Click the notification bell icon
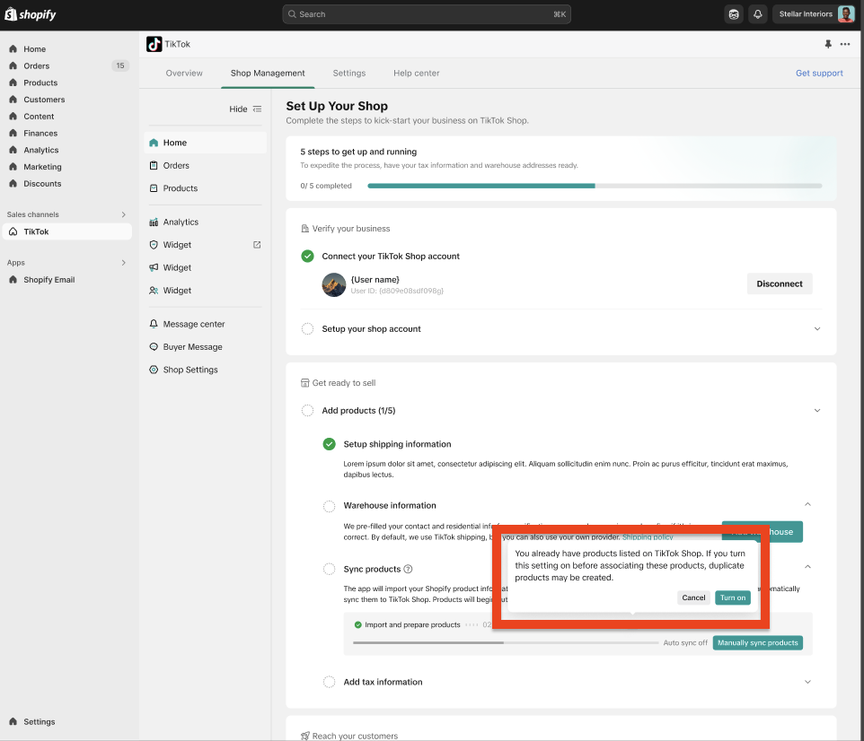This screenshot has width=864, height=741. pyautogui.click(x=757, y=14)
